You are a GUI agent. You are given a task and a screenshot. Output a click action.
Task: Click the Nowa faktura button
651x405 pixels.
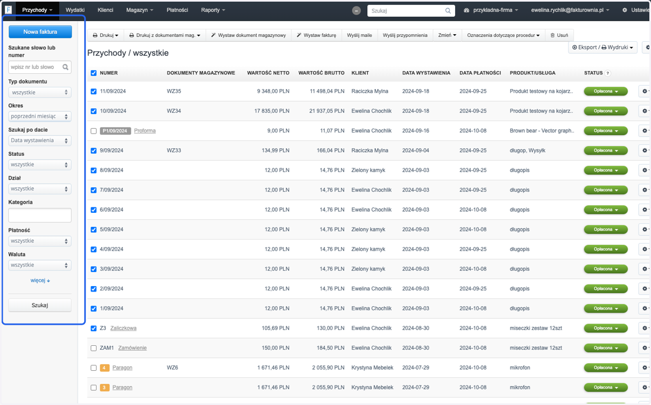40,32
